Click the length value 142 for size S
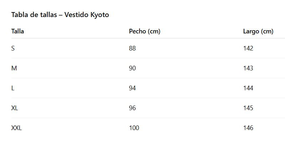The width and height of the screenshot is (285, 156). pyautogui.click(x=248, y=48)
